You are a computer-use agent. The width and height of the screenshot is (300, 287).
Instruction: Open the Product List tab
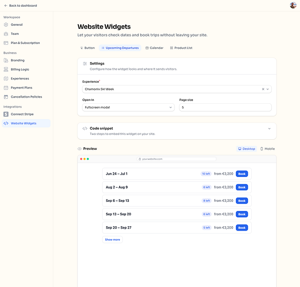pyautogui.click(x=181, y=48)
